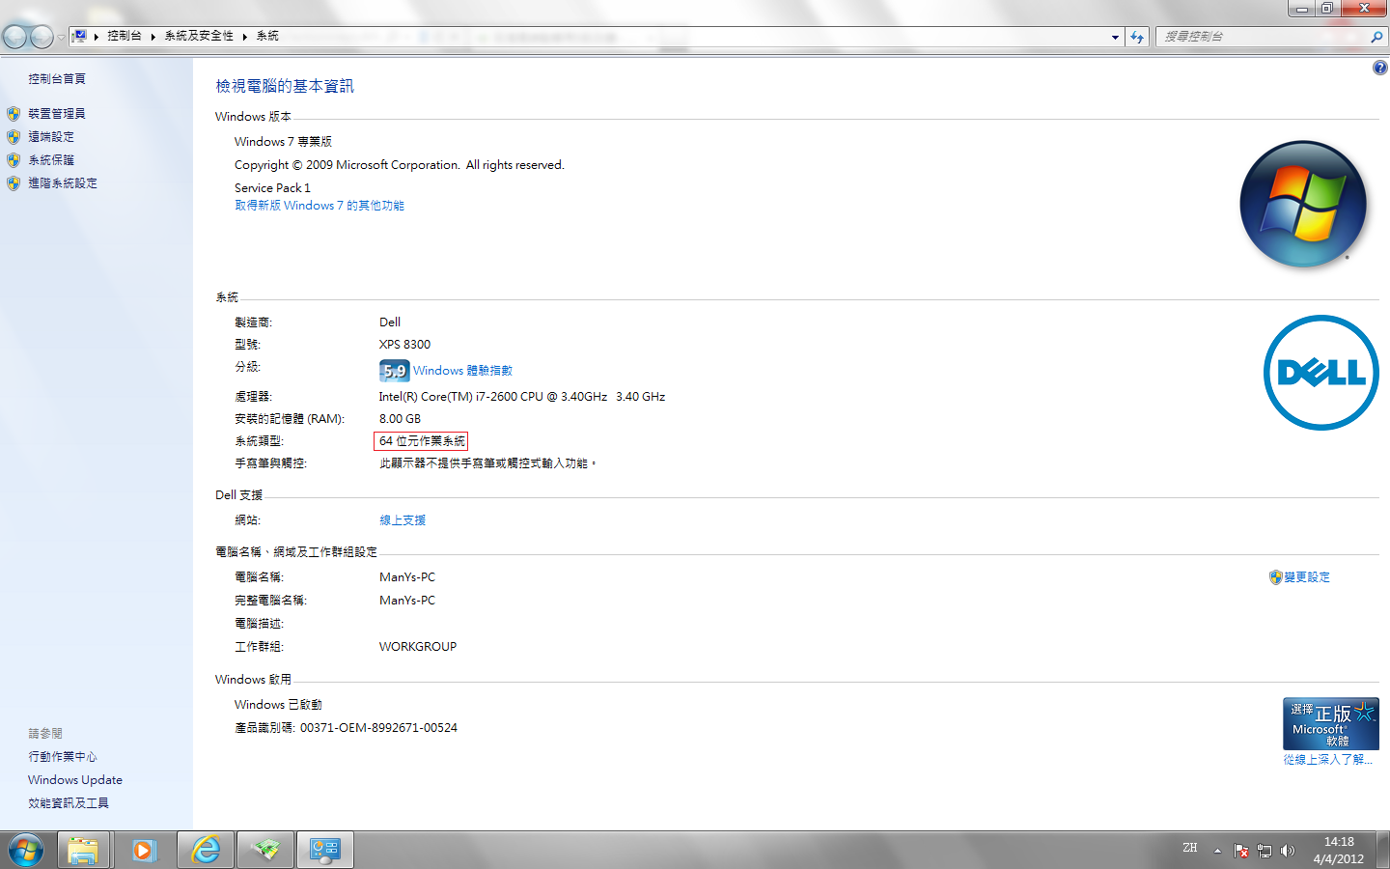This screenshot has width=1390, height=869.
Task: Open Windows Explorer from the taskbar
Action: [83, 851]
